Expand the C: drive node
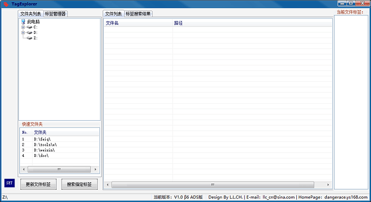Viewport: 371px width, 202px height. coord(23,27)
